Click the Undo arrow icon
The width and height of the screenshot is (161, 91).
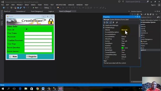click(24, 8)
